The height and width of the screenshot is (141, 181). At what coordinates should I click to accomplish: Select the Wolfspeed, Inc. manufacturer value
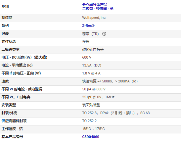click(x=94, y=18)
